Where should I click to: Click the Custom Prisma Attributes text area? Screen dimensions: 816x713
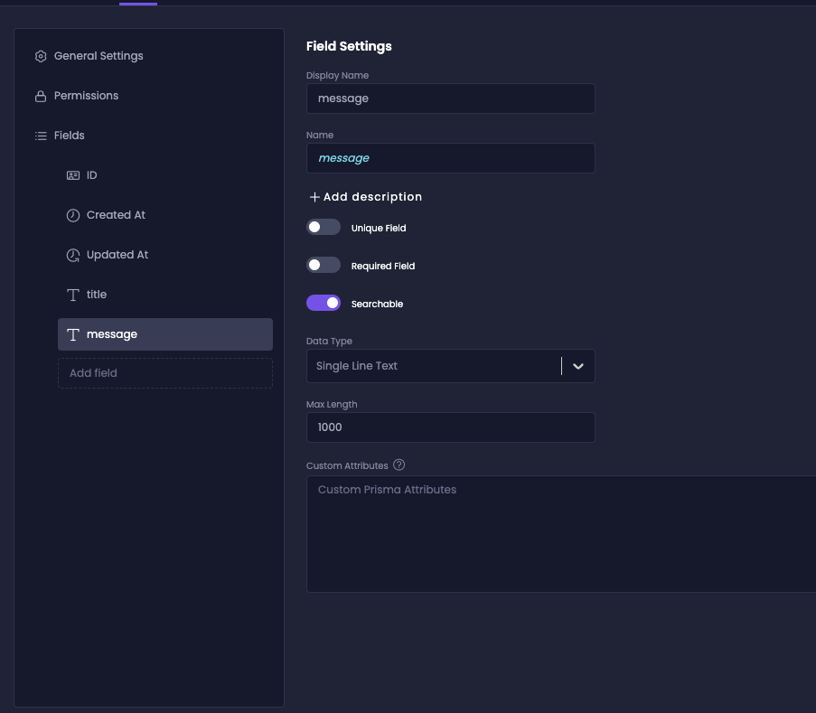tap(561, 534)
